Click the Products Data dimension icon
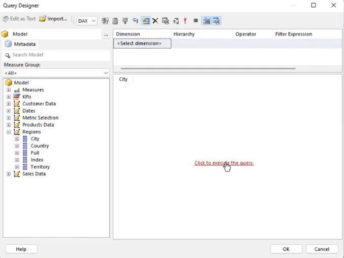This screenshot has height=258, width=344. [x=17, y=125]
